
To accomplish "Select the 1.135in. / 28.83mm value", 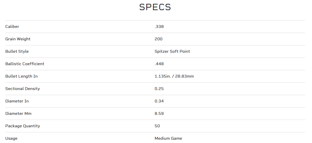I will (x=174, y=76).
